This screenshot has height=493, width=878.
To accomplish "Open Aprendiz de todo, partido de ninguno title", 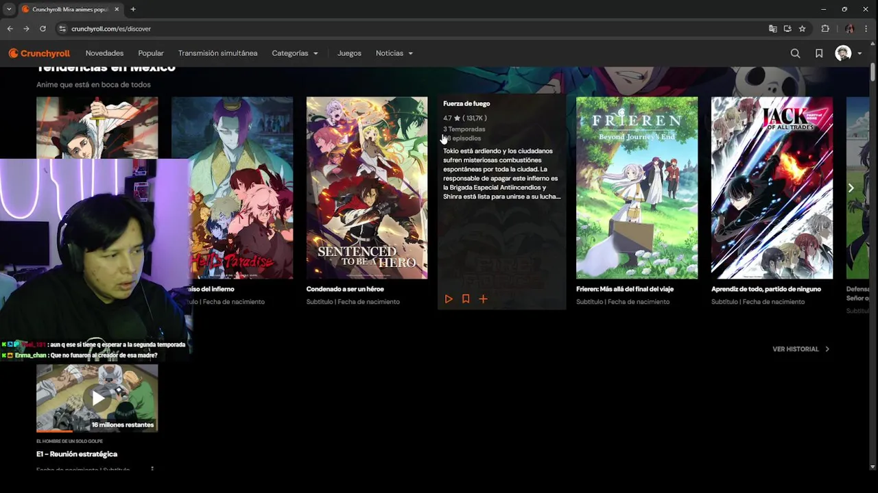I will 766,289.
